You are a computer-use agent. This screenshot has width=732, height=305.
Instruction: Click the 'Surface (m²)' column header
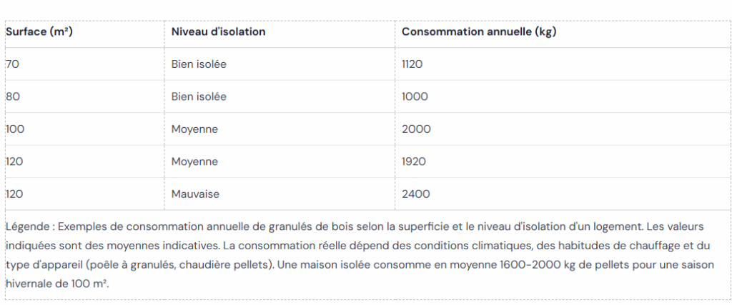coord(39,32)
